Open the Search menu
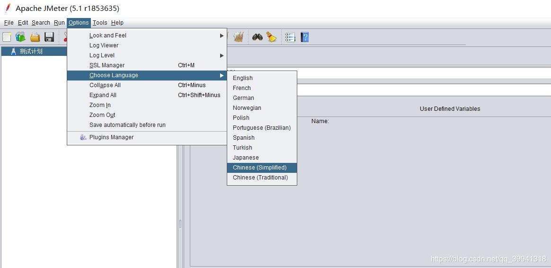Viewport: 551px width, 268px height. 41,23
